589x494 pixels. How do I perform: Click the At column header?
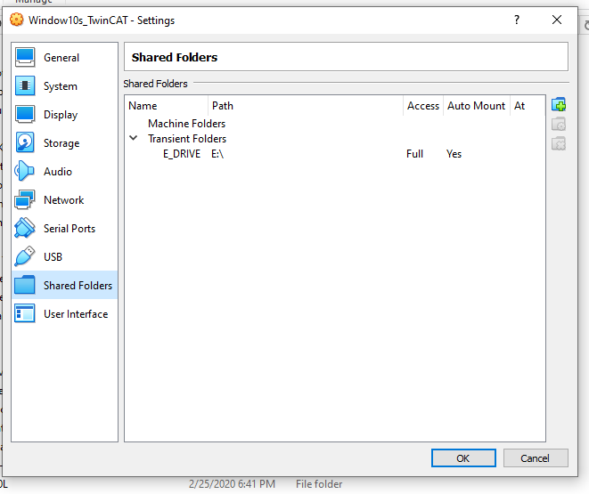click(x=528, y=106)
